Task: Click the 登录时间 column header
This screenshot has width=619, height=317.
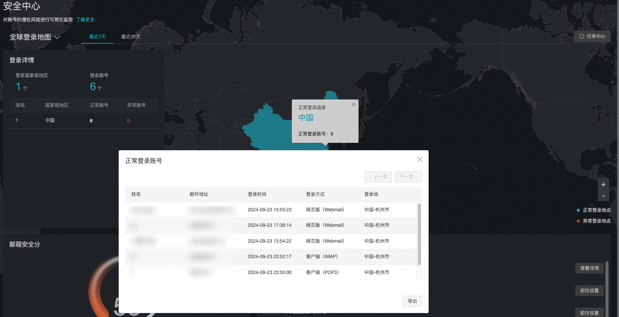Action: [257, 194]
